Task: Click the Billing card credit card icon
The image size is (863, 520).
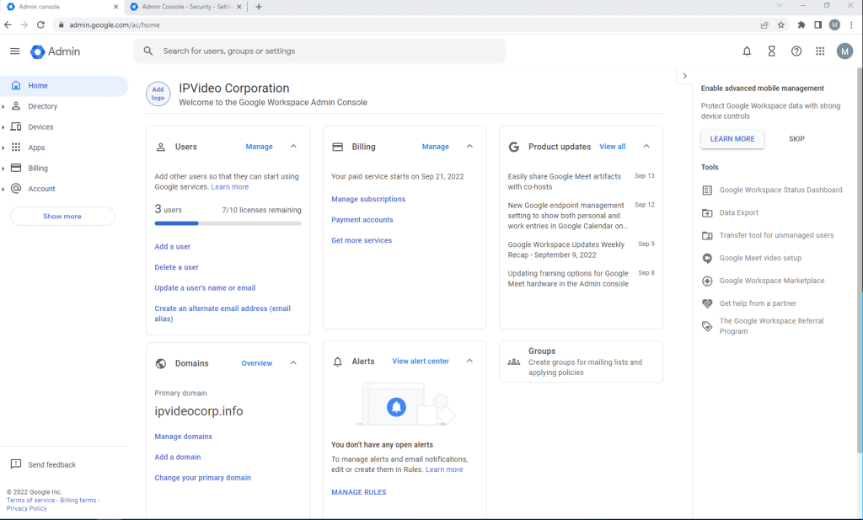Action: [x=338, y=147]
